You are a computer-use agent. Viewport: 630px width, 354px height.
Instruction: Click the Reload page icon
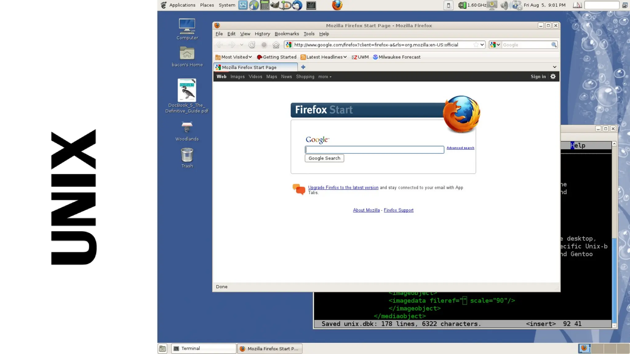[x=252, y=45]
